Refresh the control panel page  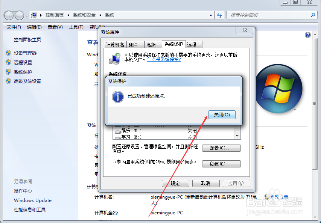tap(219, 15)
